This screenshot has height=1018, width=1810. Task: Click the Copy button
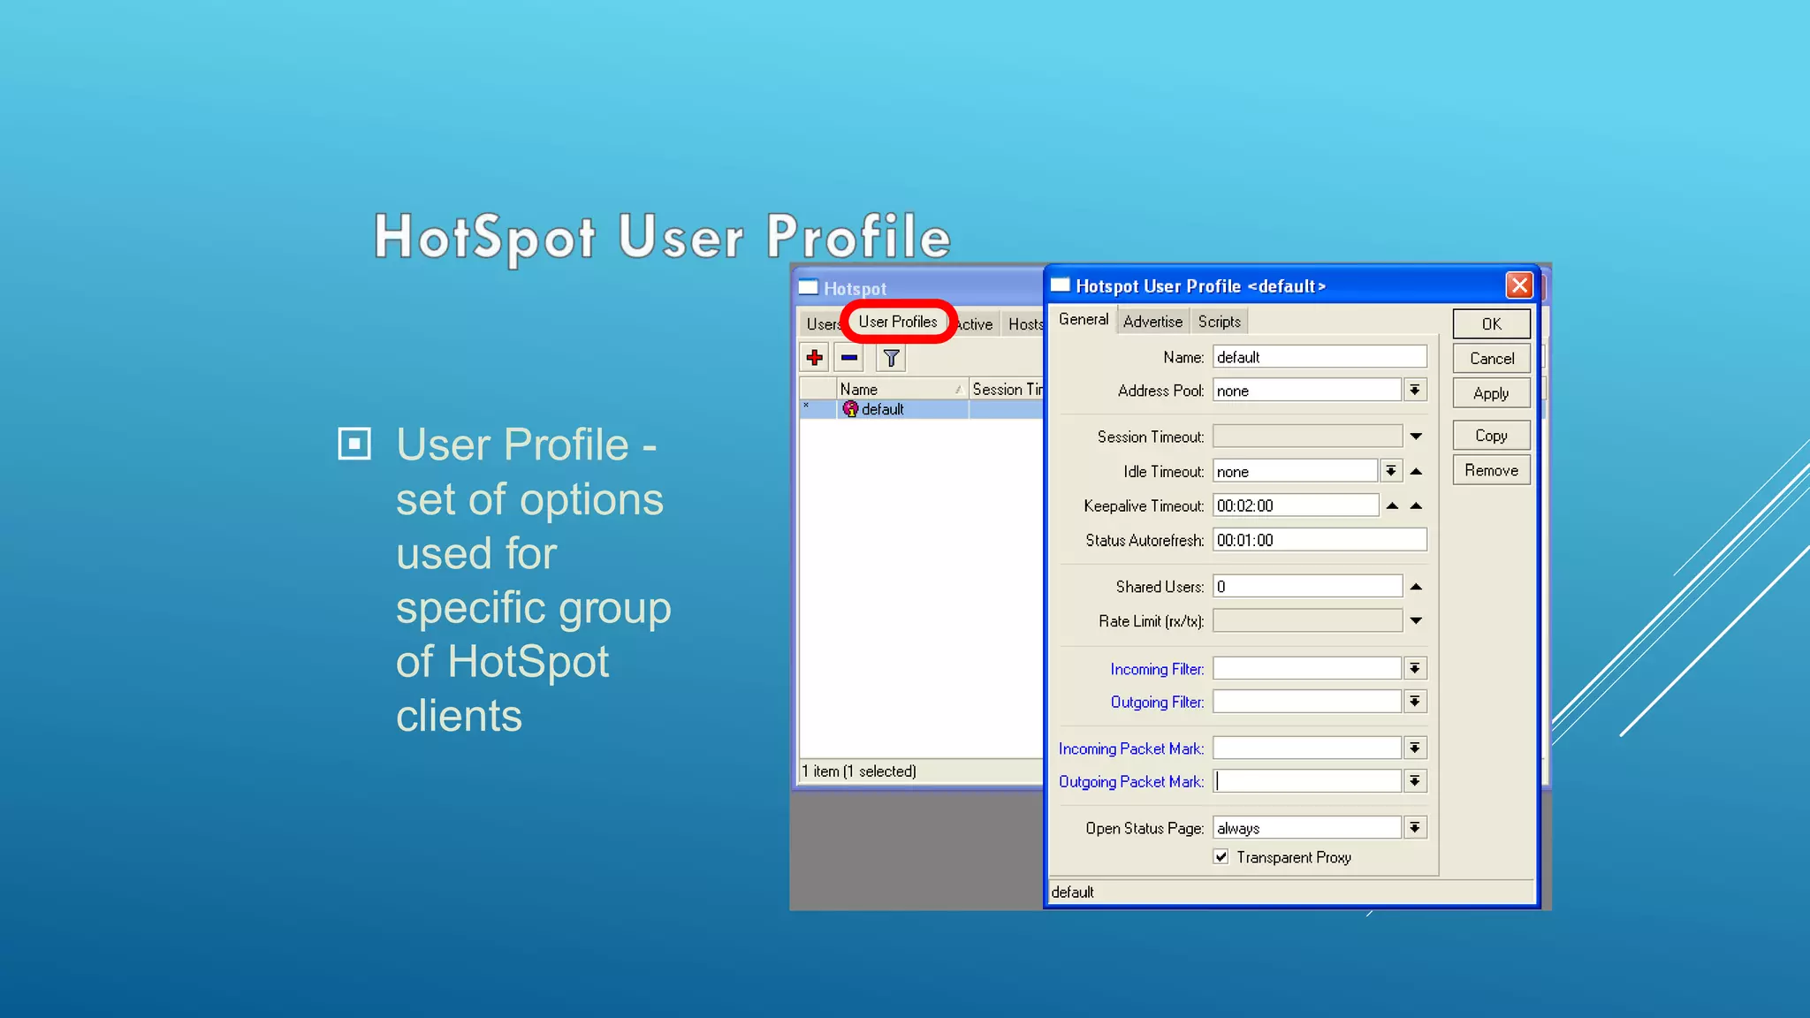[1491, 436]
